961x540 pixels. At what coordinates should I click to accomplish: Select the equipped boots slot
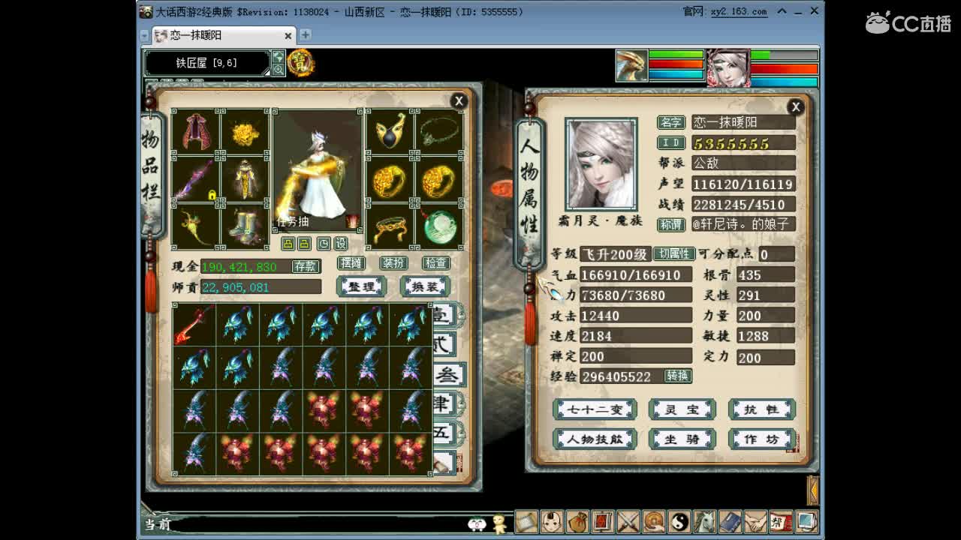[245, 226]
